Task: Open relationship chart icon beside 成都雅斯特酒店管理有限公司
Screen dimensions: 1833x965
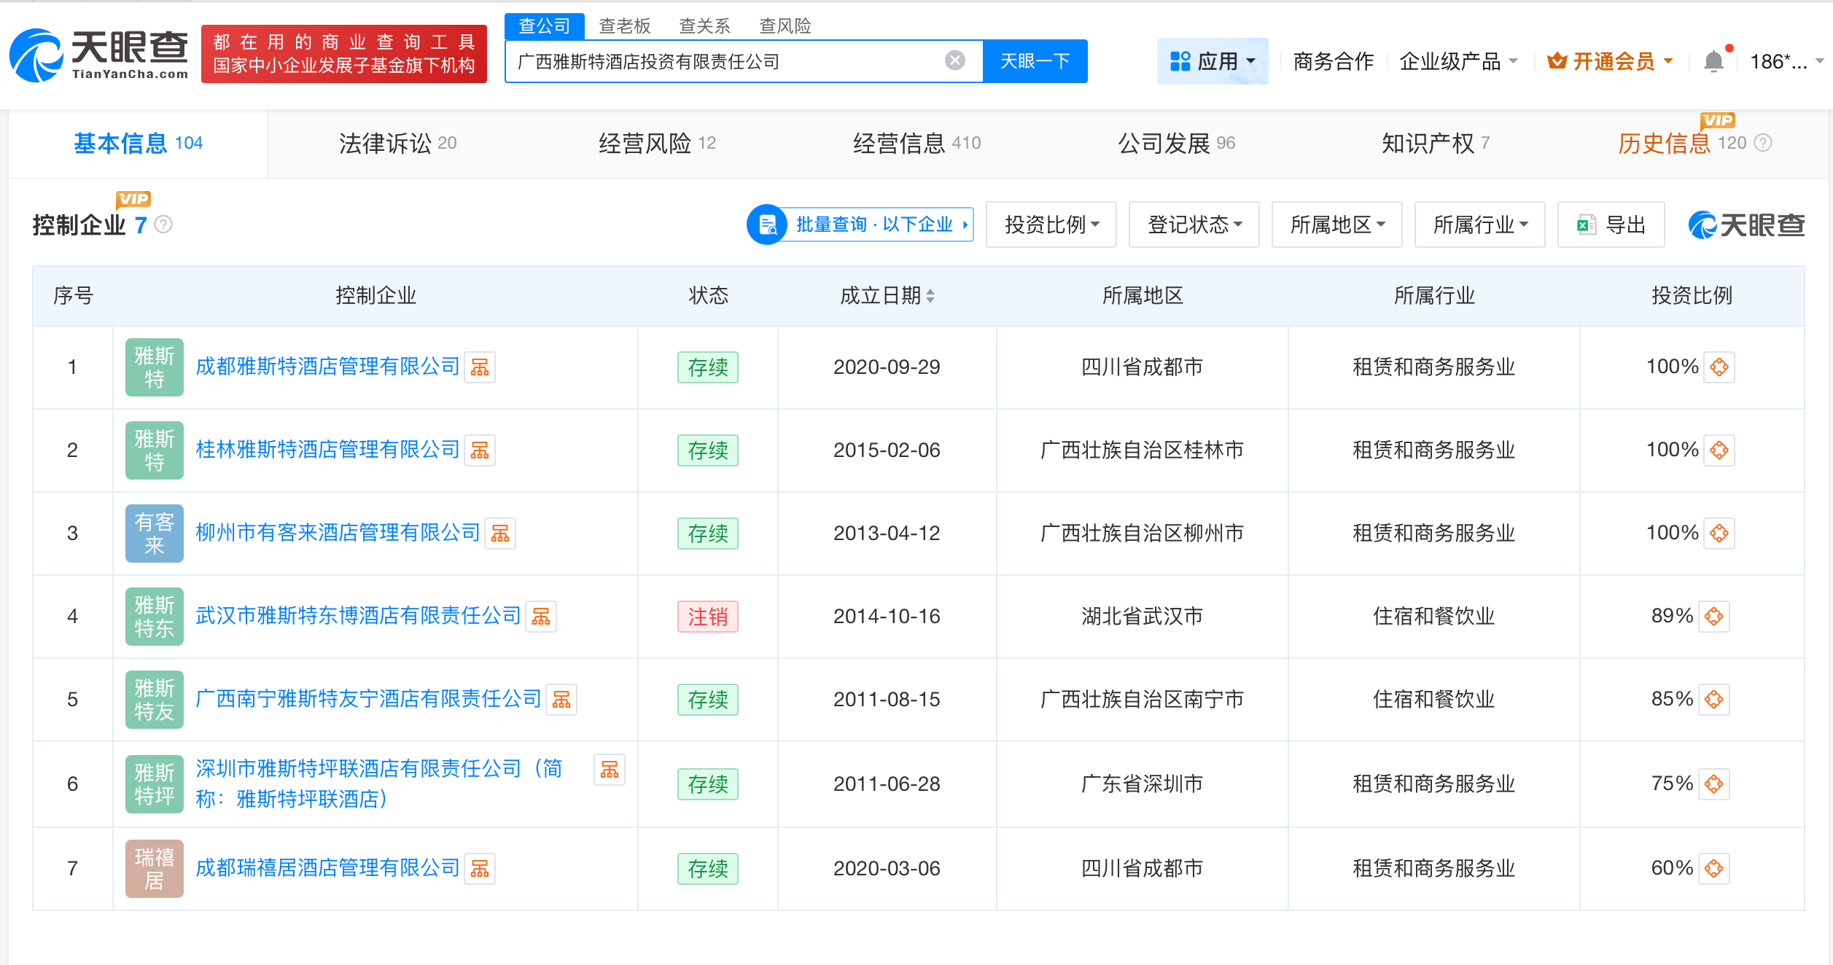Action: point(480,367)
